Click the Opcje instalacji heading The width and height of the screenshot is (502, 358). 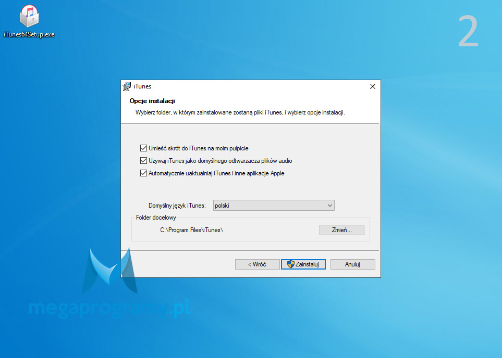152,101
